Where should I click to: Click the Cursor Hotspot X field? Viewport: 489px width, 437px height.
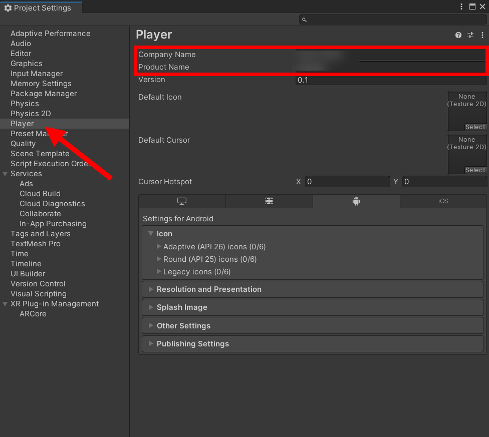tap(347, 182)
